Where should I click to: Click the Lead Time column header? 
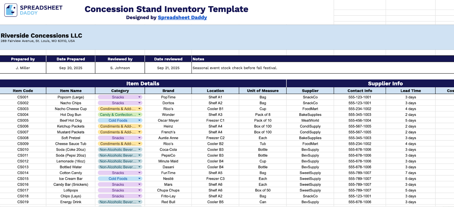click(x=410, y=90)
